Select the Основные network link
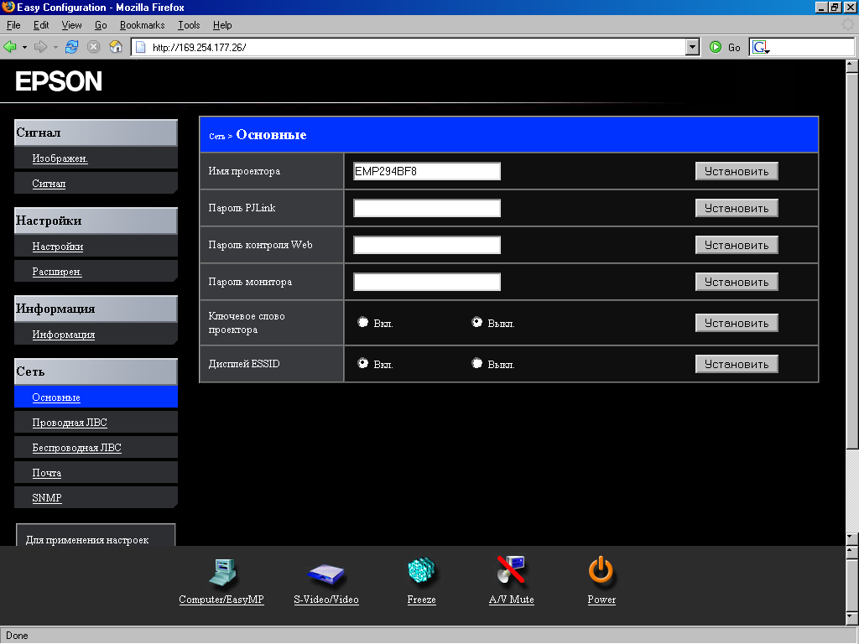This screenshot has width=859, height=644. click(x=56, y=397)
